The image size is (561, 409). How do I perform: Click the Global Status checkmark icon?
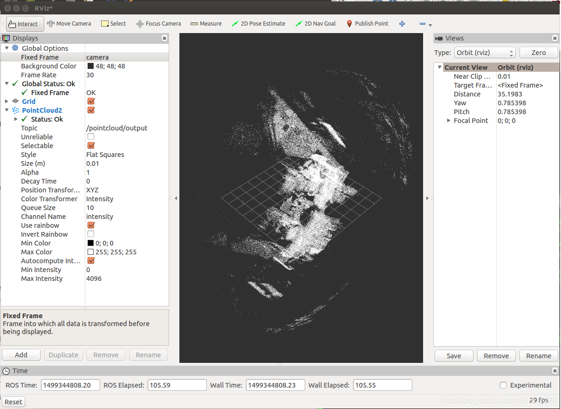[15, 83]
